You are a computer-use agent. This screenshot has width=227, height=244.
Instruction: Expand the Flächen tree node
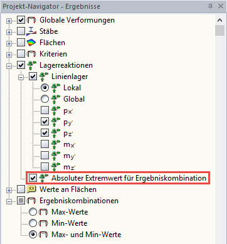(9, 43)
